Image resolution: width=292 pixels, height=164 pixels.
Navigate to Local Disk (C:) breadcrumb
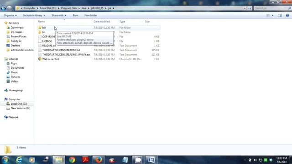pos(48,8)
